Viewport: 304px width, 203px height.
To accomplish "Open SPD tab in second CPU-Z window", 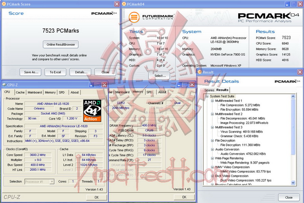I will pyautogui.click(x=149, y=92).
